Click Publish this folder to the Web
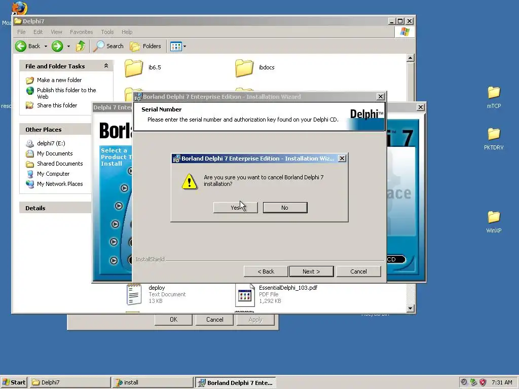This screenshot has width=519, height=389. [66, 93]
